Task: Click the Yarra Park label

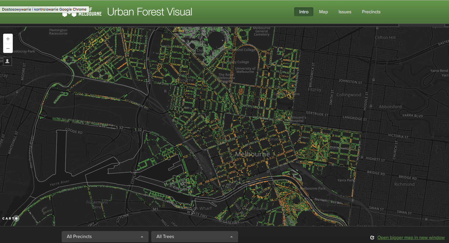Action: tap(346, 180)
